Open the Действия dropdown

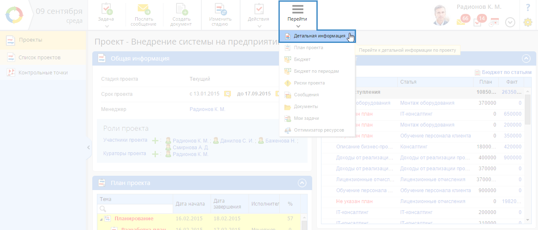pyautogui.click(x=259, y=15)
